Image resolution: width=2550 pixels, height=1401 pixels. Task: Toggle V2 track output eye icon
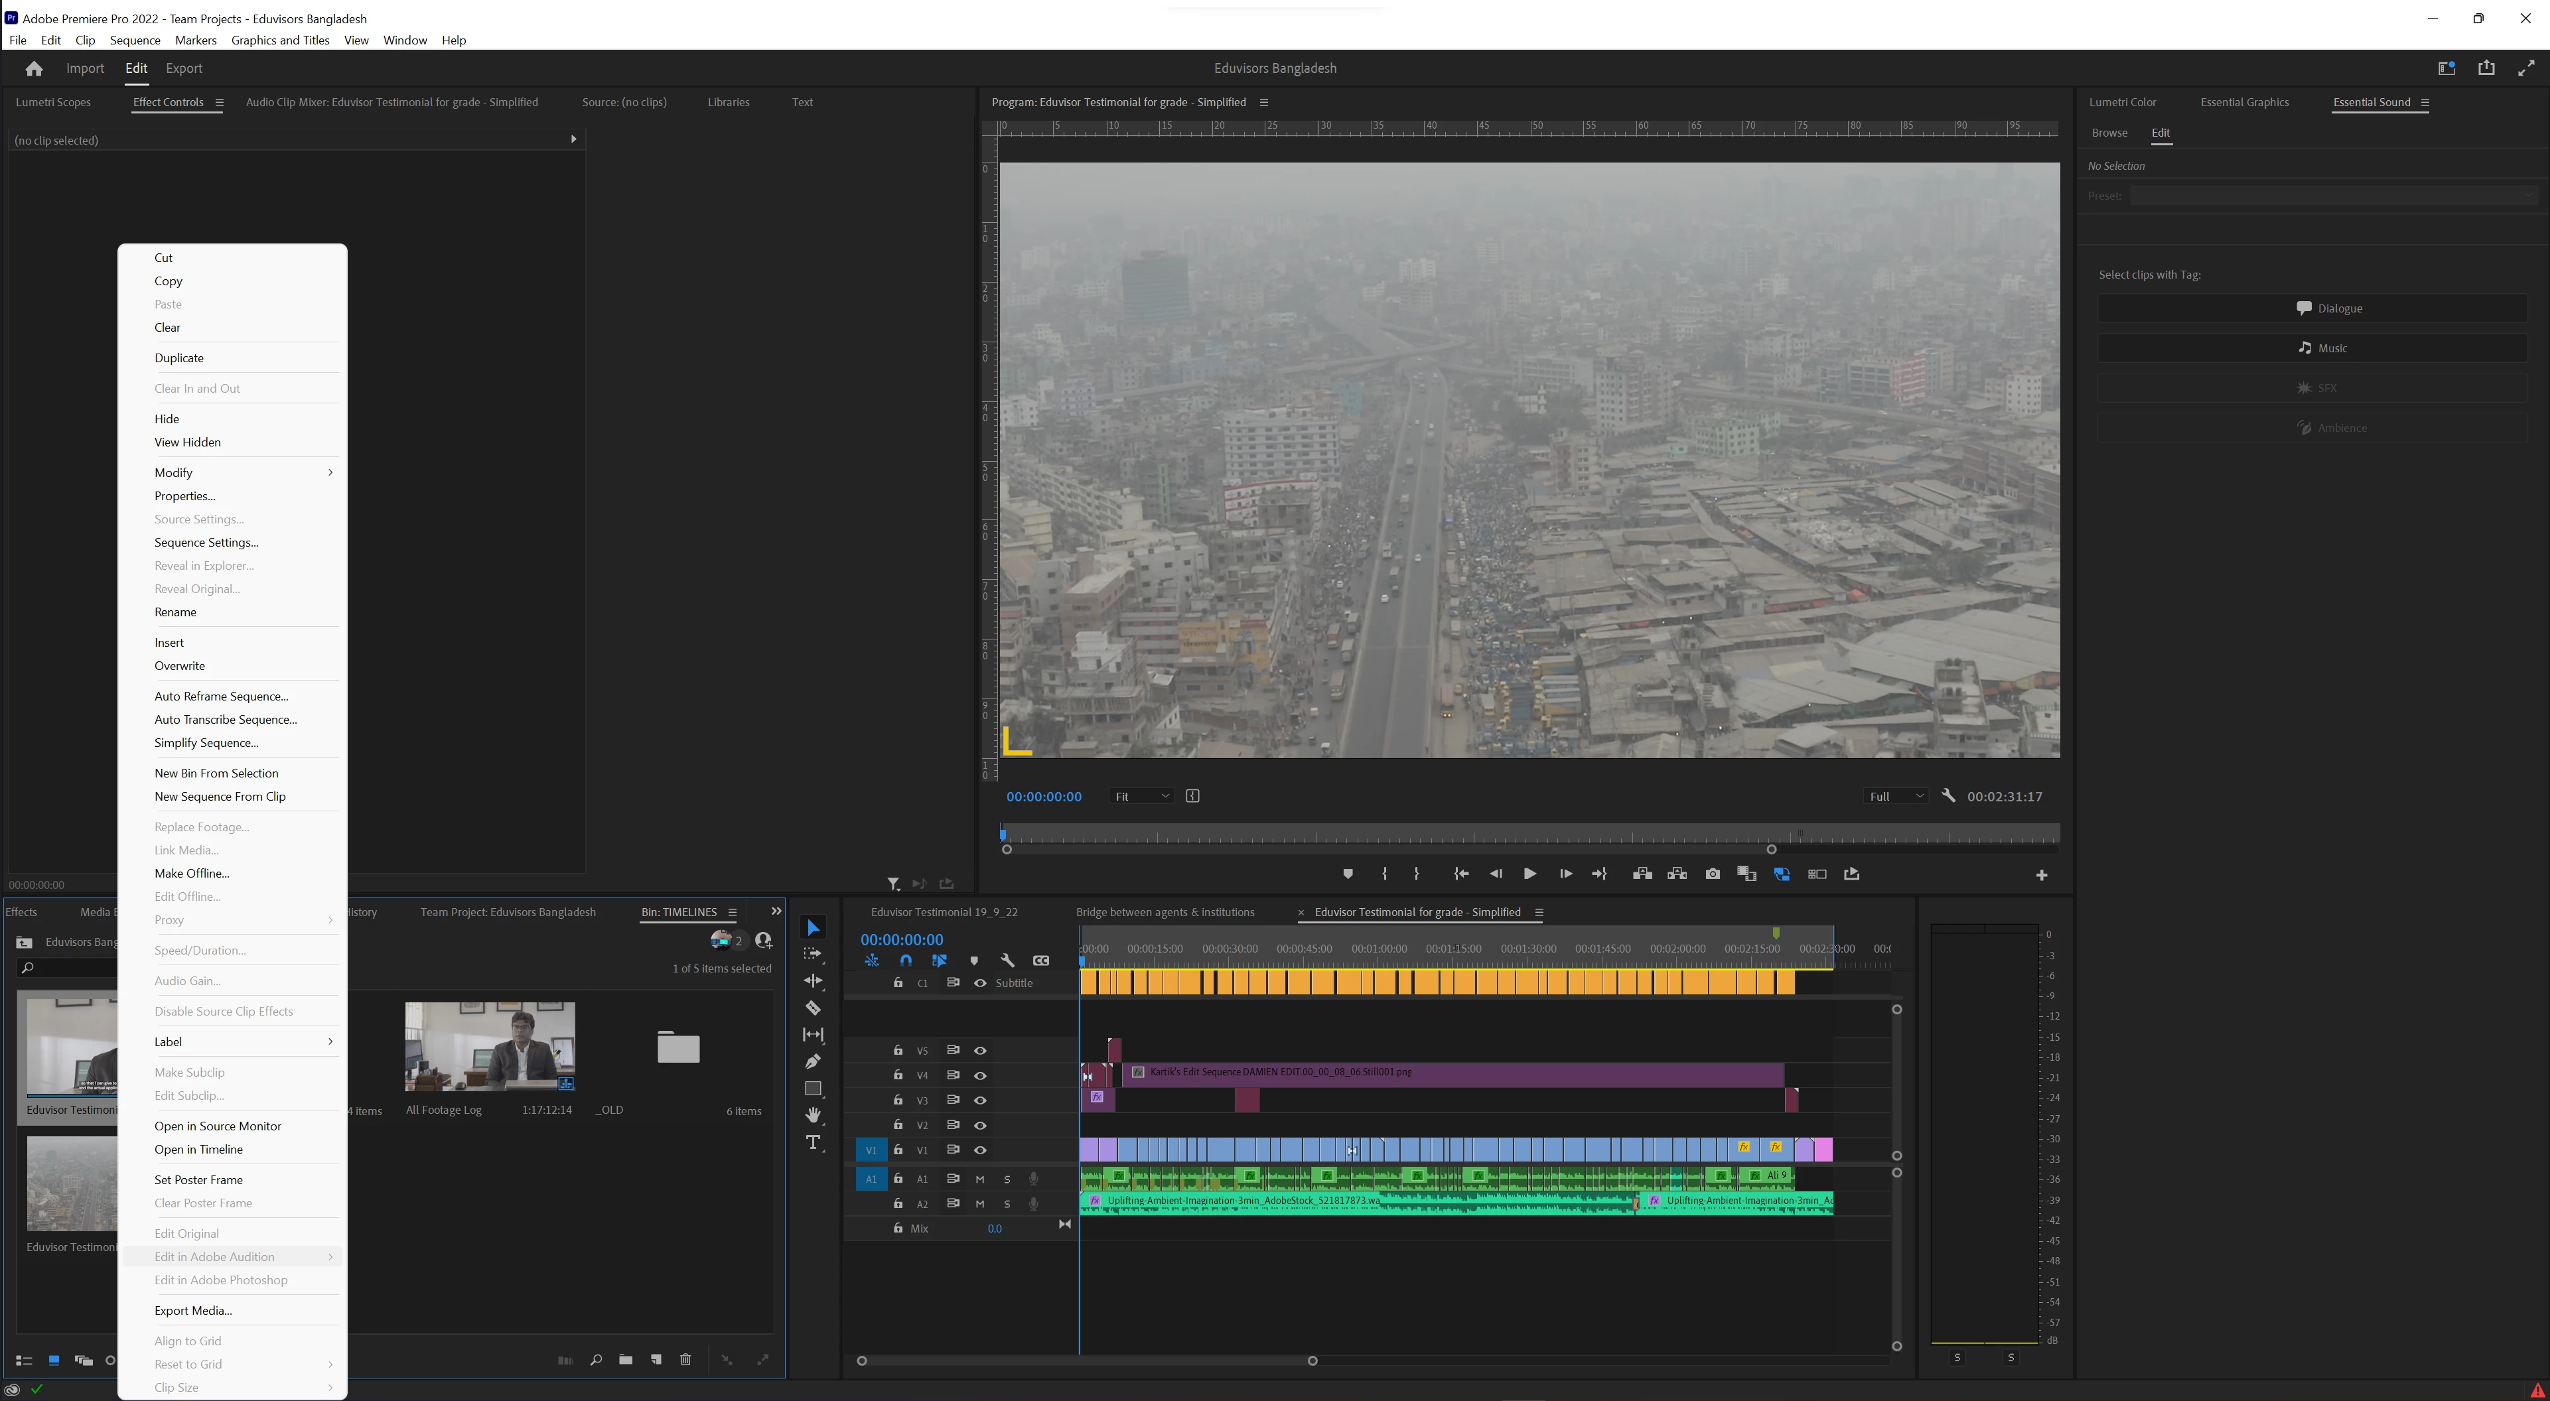point(980,1125)
